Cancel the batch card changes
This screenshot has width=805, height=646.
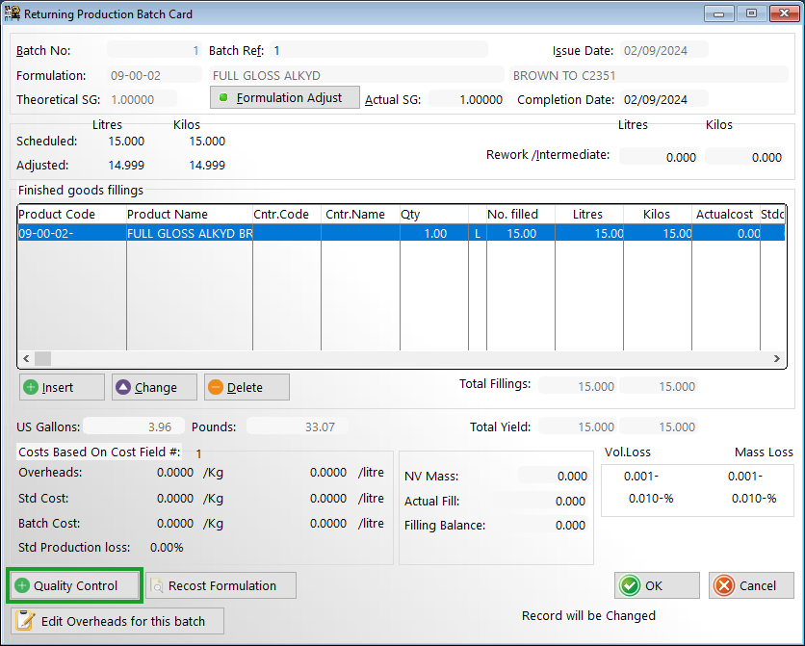tap(751, 585)
